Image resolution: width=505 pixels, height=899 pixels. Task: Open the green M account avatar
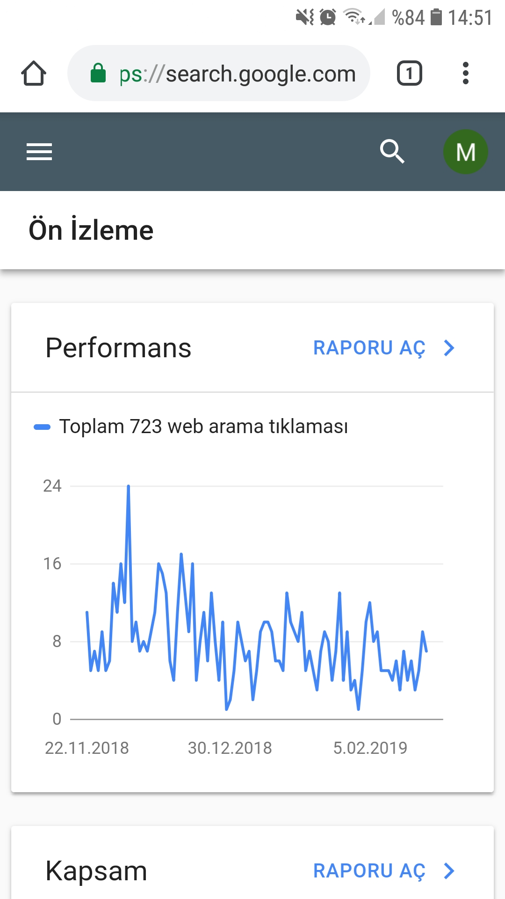(x=466, y=152)
